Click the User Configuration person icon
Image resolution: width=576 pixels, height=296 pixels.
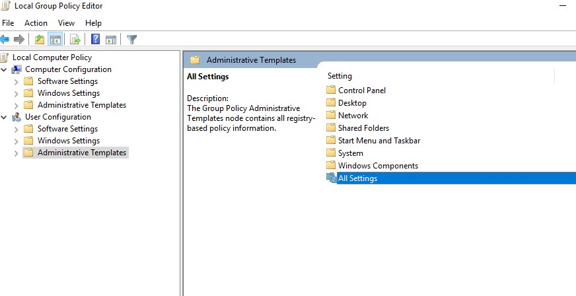[17, 117]
